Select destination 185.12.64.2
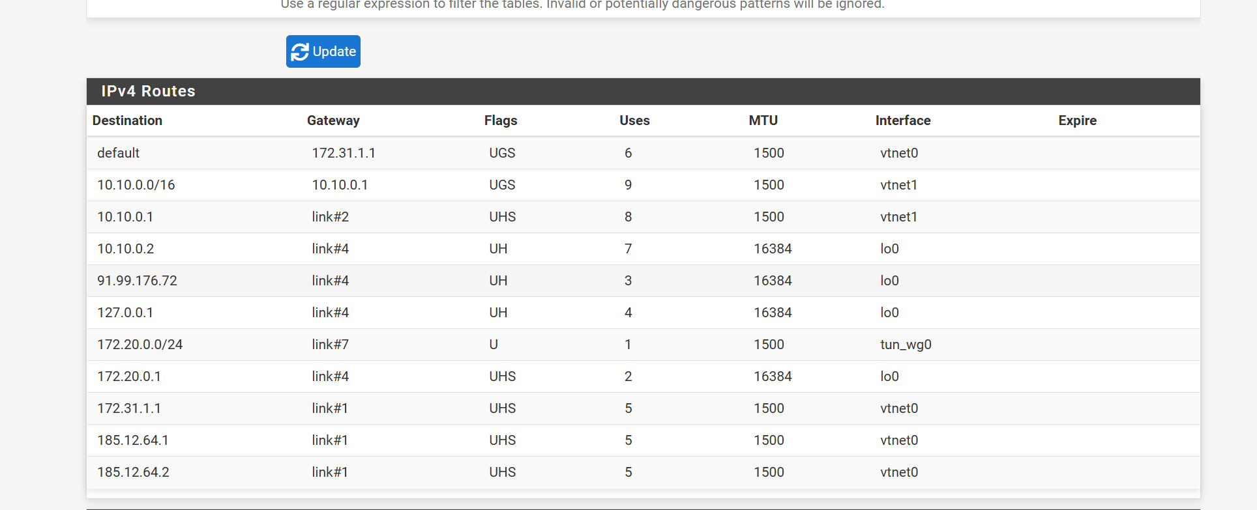The width and height of the screenshot is (1257, 510). pos(133,472)
